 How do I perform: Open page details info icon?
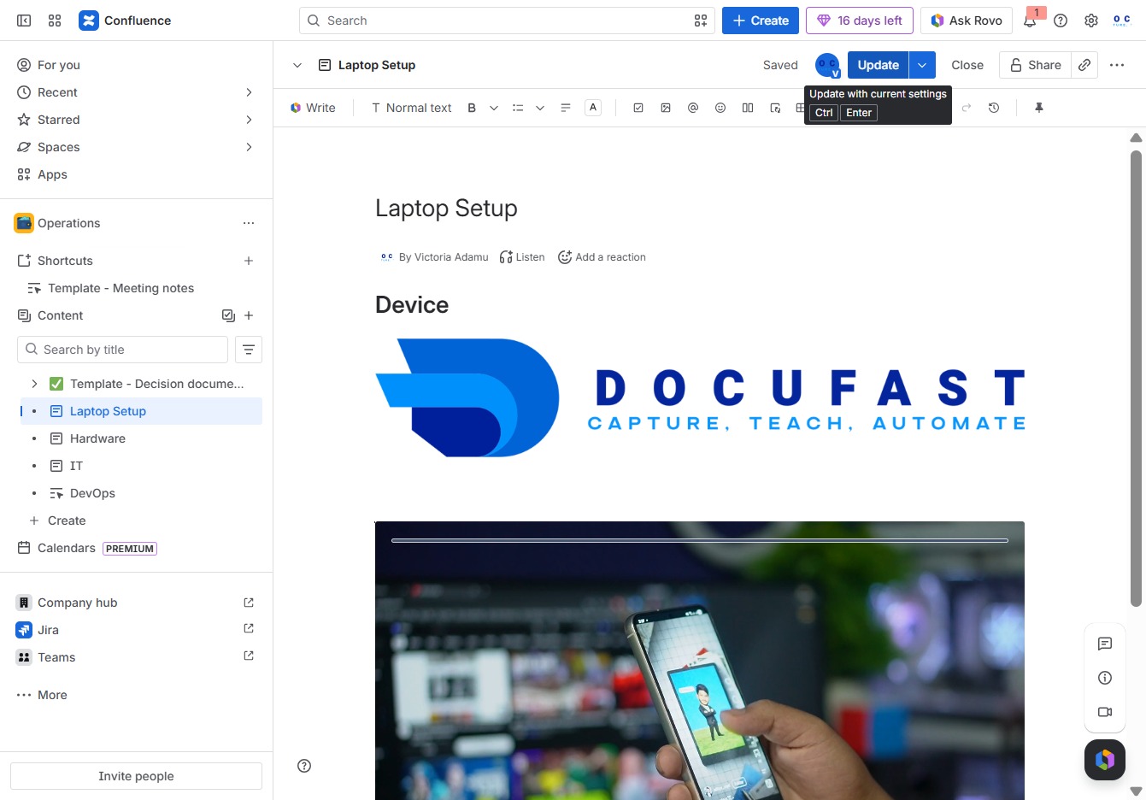pos(1105,678)
